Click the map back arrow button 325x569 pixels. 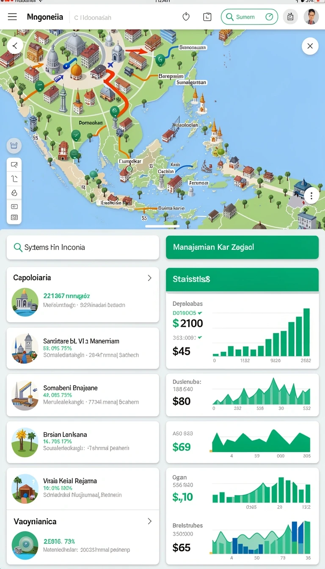[15, 45]
